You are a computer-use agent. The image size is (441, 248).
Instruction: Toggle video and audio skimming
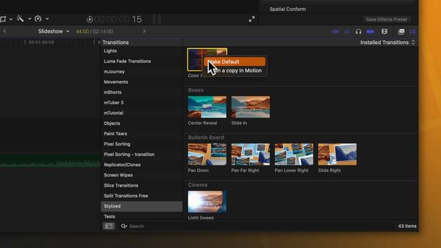click(x=335, y=32)
